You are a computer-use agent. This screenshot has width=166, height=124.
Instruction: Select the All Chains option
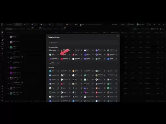[52, 50]
